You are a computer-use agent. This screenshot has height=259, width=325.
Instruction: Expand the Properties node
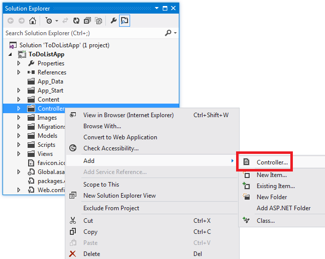(19, 63)
